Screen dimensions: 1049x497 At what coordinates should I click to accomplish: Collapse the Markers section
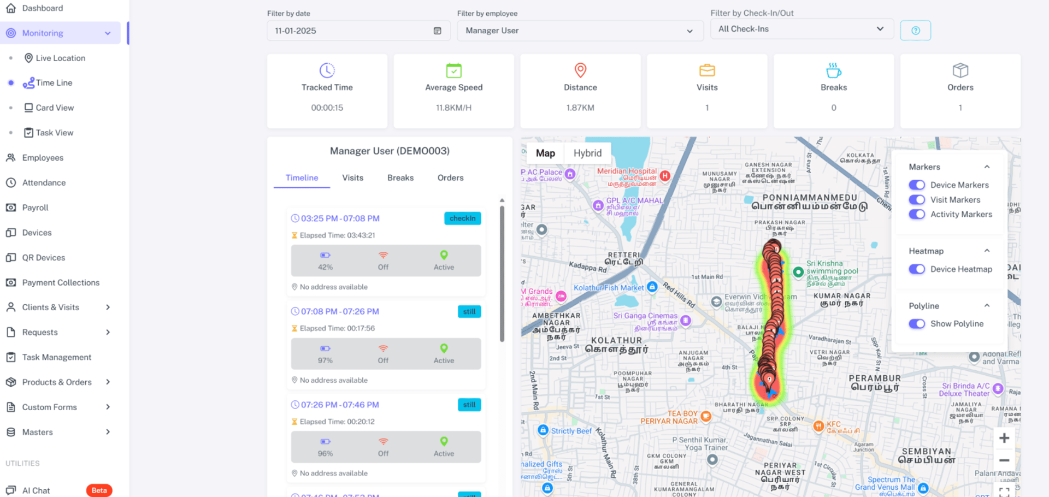click(x=987, y=167)
